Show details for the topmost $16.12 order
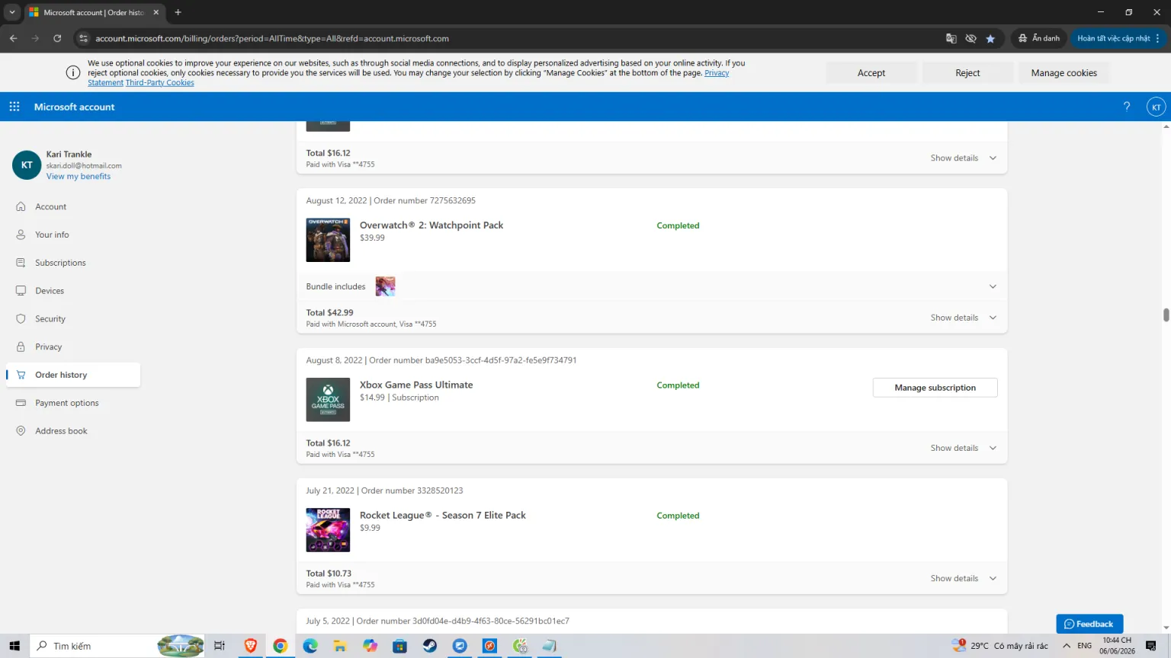Image resolution: width=1171 pixels, height=658 pixels. (963, 158)
